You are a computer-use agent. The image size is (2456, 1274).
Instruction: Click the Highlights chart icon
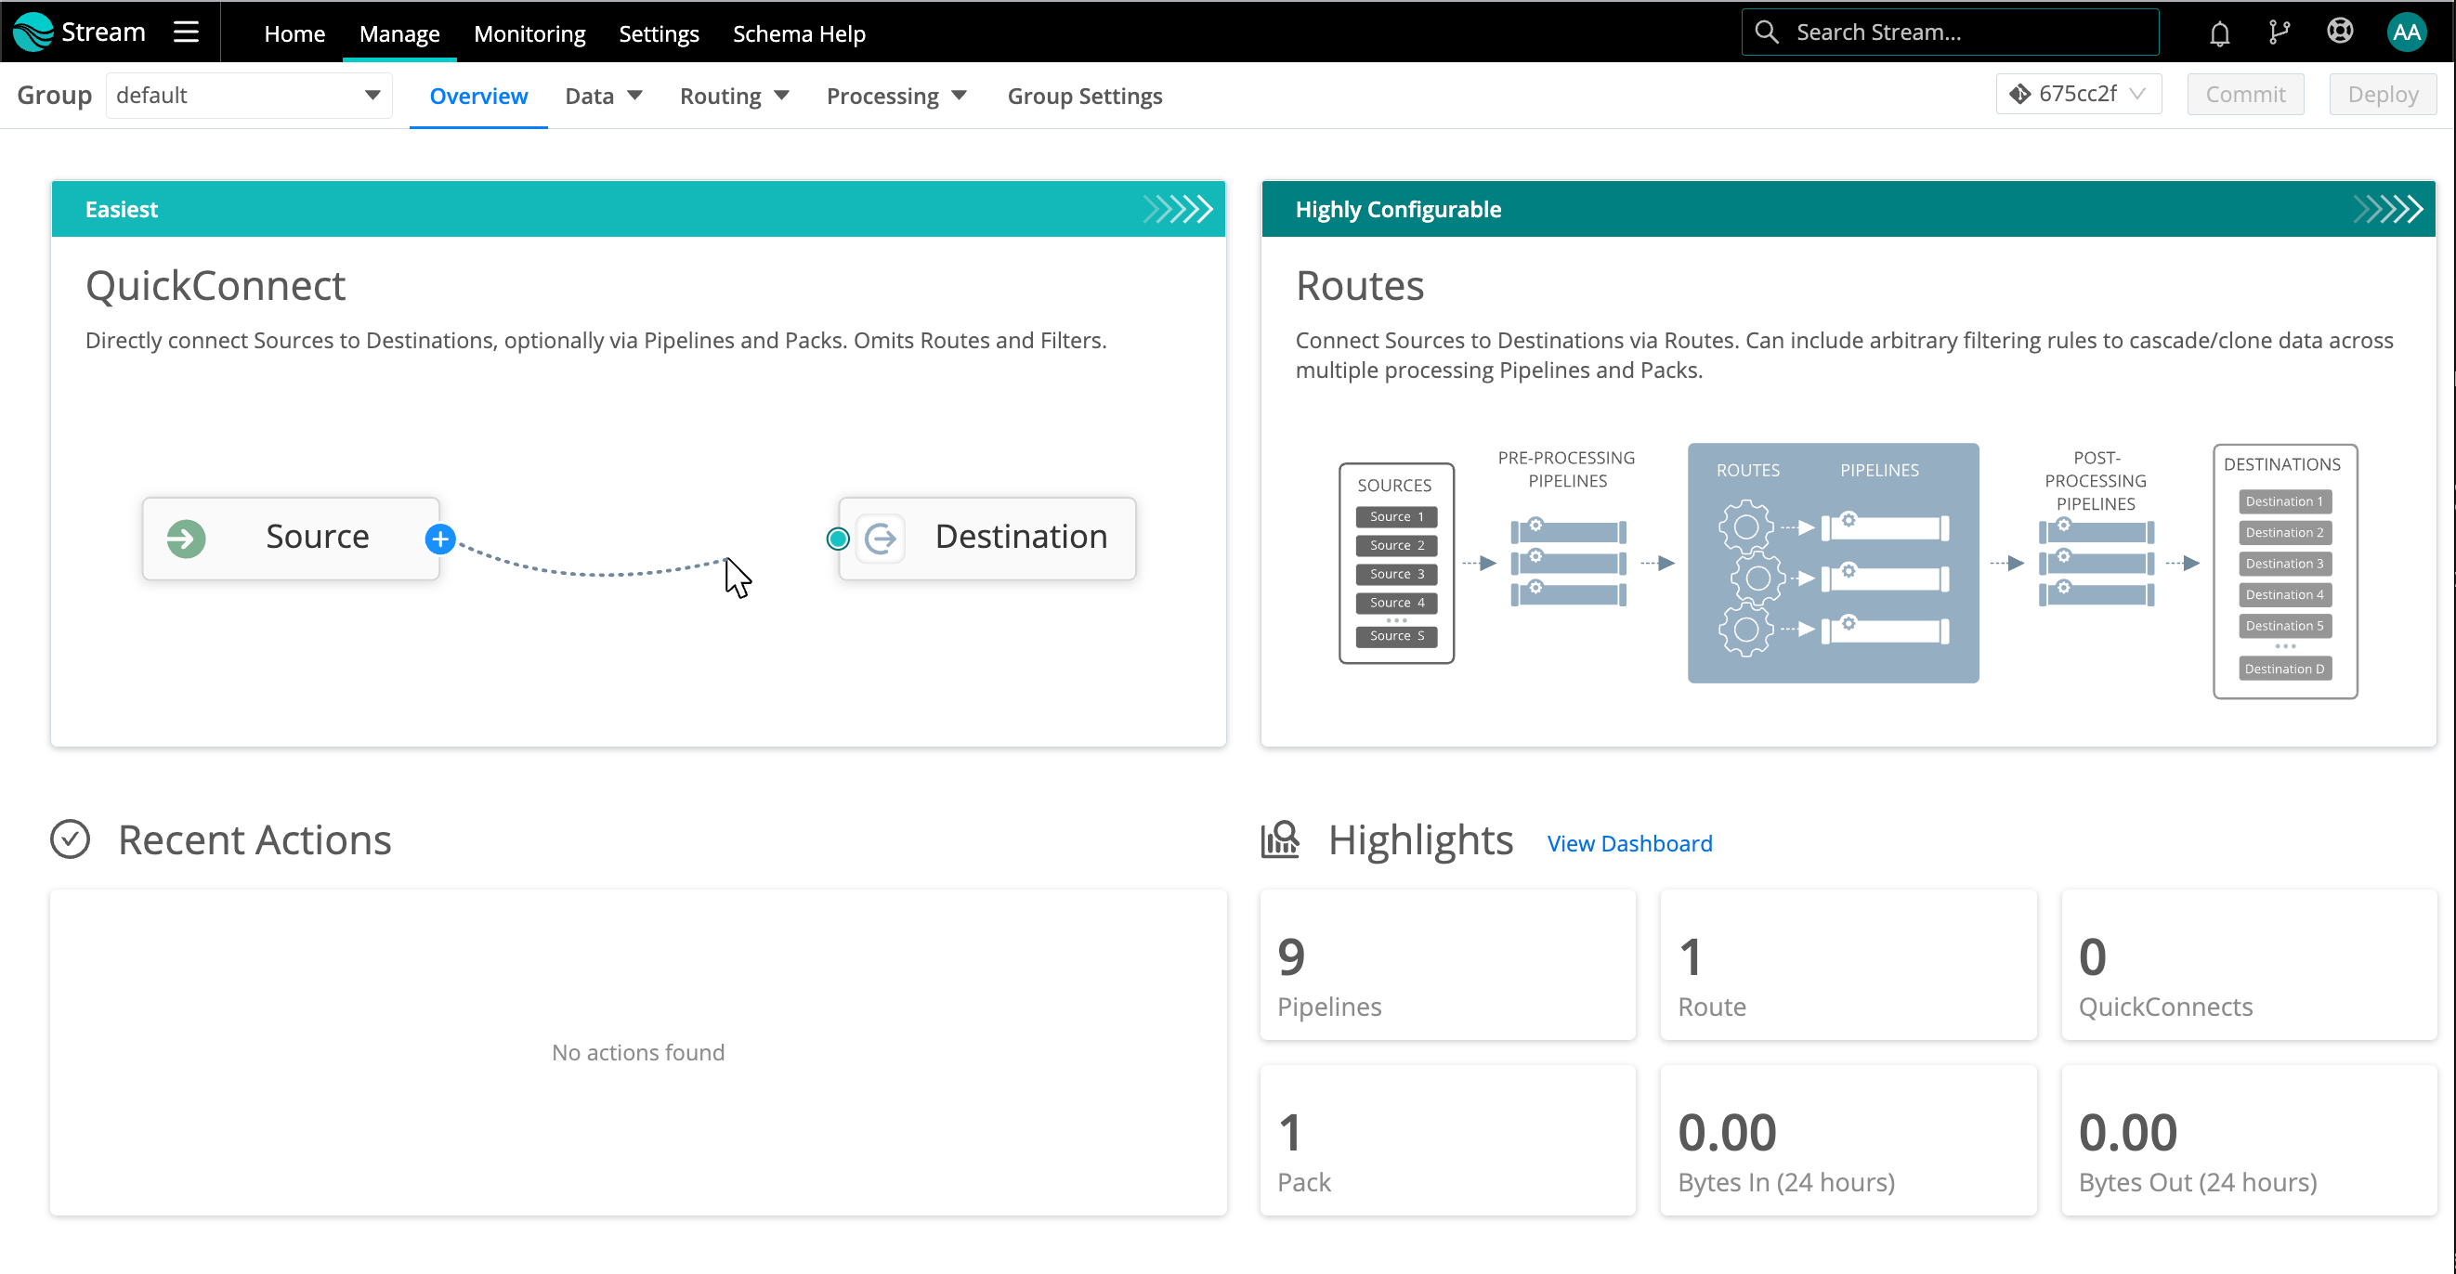1279,839
